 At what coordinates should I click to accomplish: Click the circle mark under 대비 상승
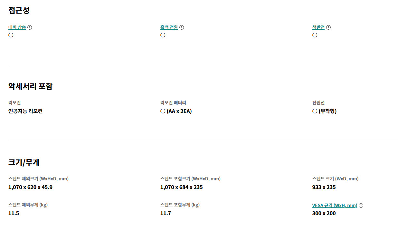11,35
